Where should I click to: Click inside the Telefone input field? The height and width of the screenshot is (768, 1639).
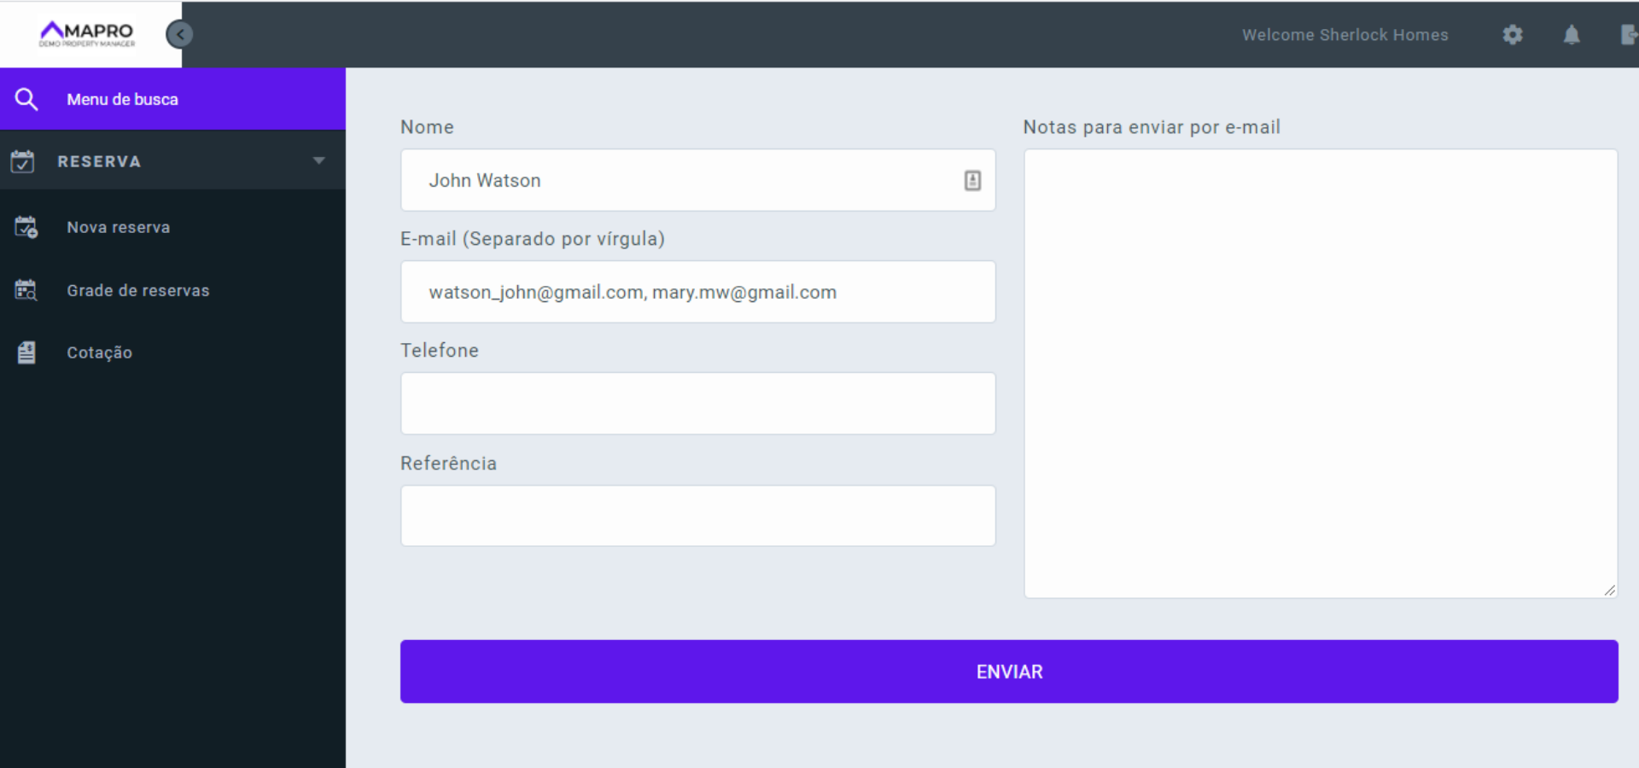[697, 403]
